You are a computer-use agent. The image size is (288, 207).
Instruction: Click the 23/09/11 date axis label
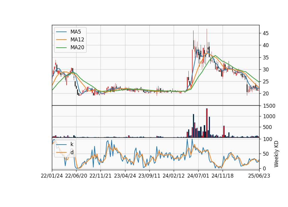(x=149, y=176)
